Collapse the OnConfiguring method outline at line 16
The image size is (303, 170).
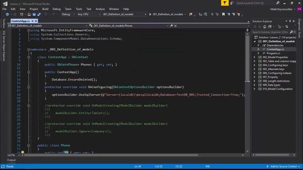(28, 87)
